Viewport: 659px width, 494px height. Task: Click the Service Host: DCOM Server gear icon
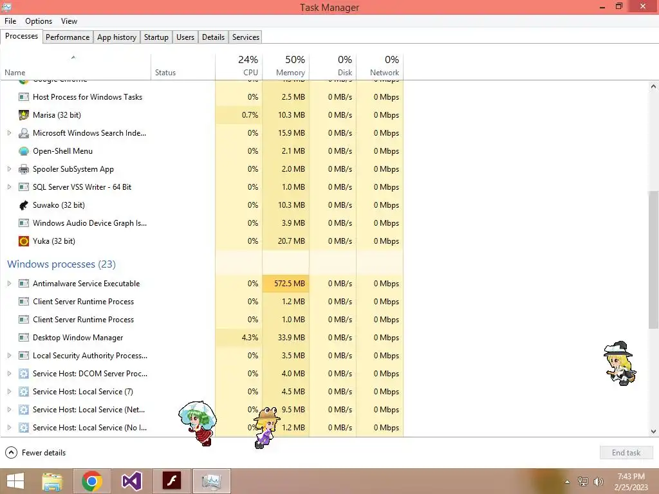click(x=24, y=374)
